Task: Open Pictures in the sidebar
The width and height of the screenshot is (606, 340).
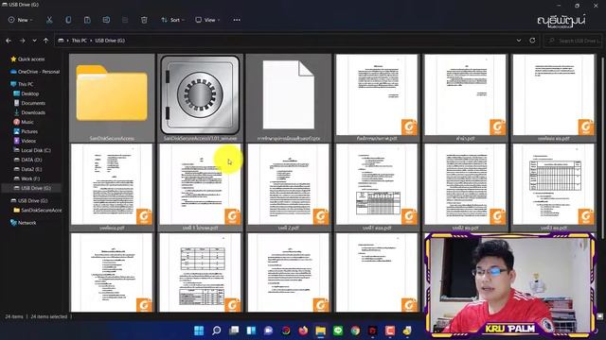Action: 26,131
